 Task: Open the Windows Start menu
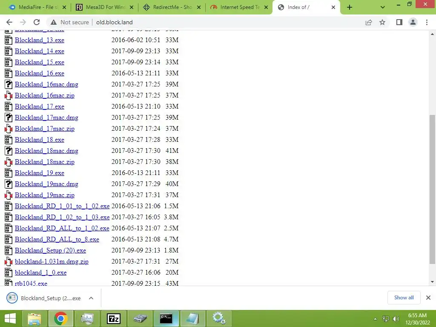pos(10,318)
